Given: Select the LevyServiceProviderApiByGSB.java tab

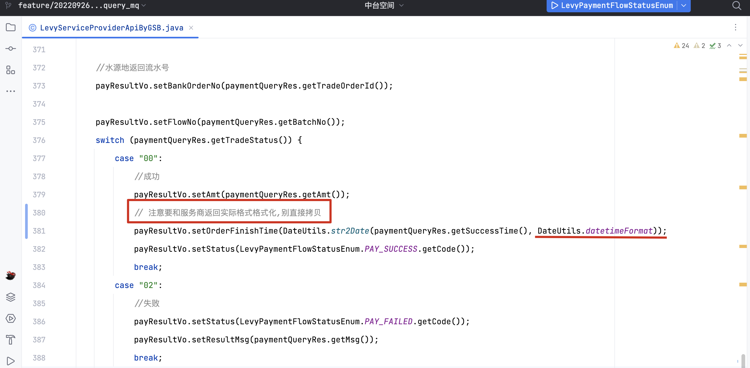Looking at the screenshot, I should click(x=111, y=28).
